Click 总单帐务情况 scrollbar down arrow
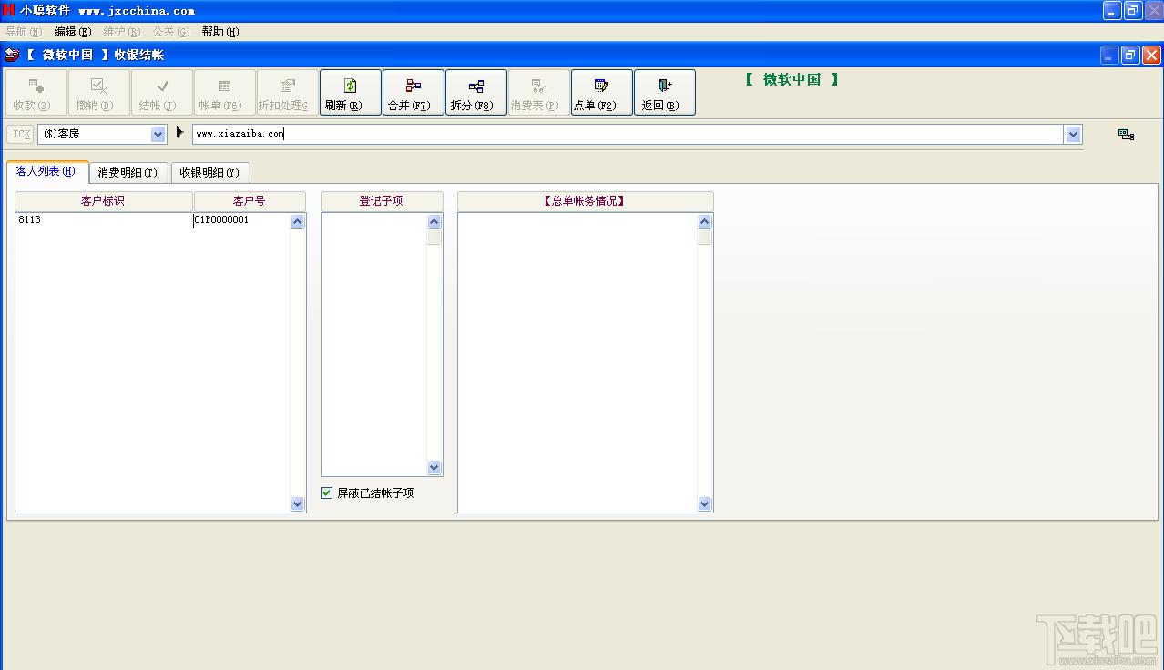 click(705, 503)
